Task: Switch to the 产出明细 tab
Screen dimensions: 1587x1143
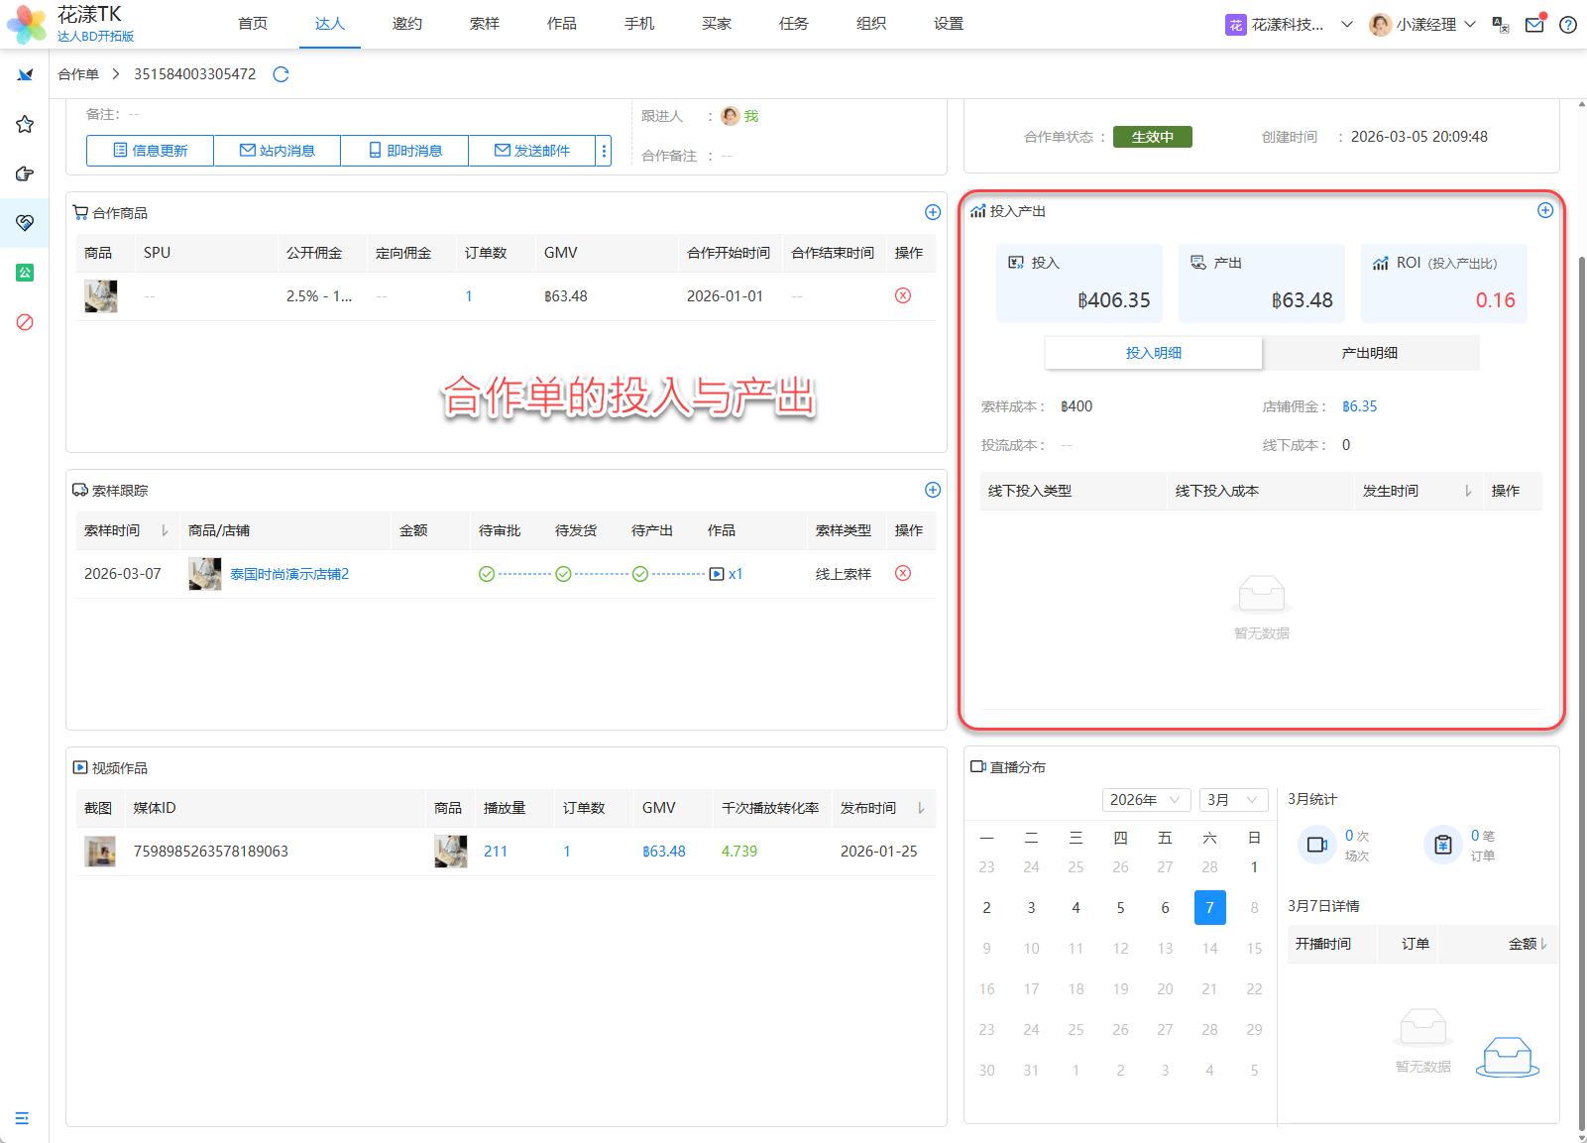Action: (1369, 353)
